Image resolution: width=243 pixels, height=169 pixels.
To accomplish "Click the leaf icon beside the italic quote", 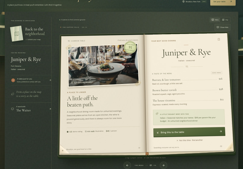I will [x=13, y=94].
